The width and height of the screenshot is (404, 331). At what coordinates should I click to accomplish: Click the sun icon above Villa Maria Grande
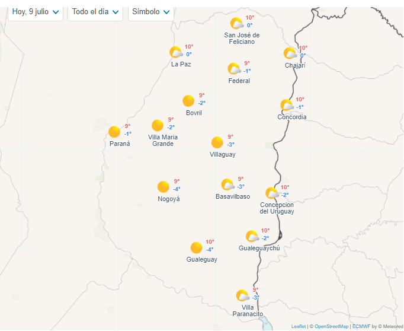click(x=157, y=125)
